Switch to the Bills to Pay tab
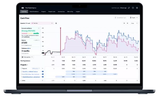Image resolution: width=159 pixels, height=98 pixels. (70, 12)
